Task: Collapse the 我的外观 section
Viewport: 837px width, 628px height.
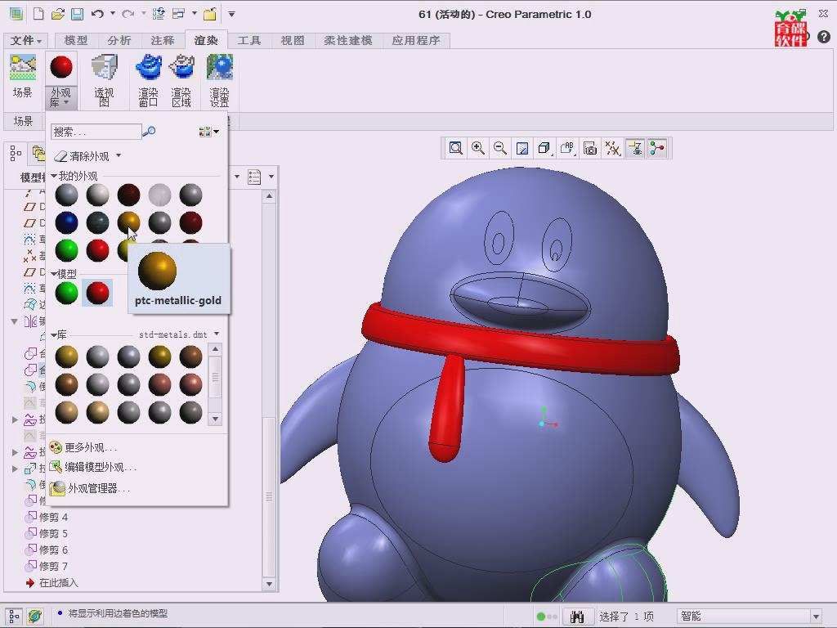Action: 54,176
